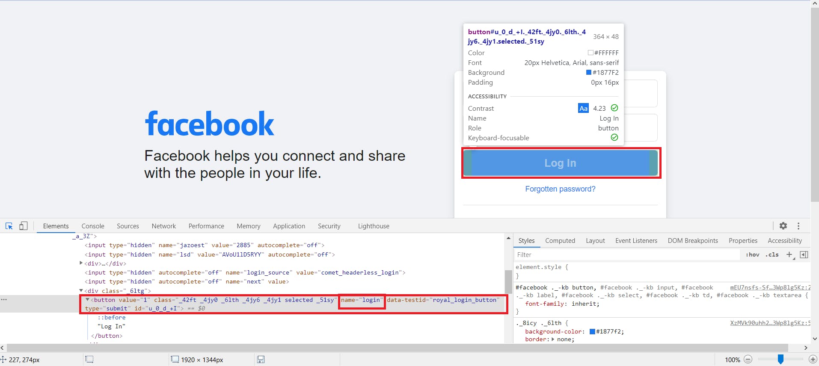This screenshot has width=819, height=366.
Task: Select the hidden input named jazoest
Action: (x=205, y=245)
